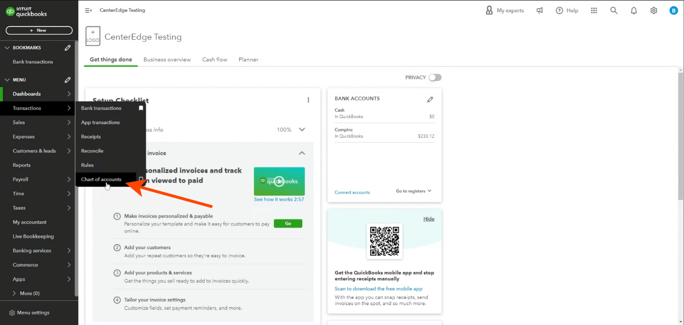
Task: Toggle the Privacy switch
Action: (435, 77)
